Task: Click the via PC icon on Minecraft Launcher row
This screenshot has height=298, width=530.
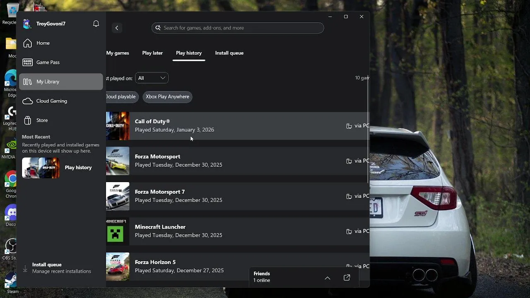Action: pyautogui.click(x=349, y=231)
